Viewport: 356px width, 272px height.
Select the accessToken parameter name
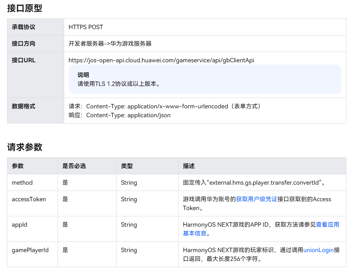click(x=29, y=199)
